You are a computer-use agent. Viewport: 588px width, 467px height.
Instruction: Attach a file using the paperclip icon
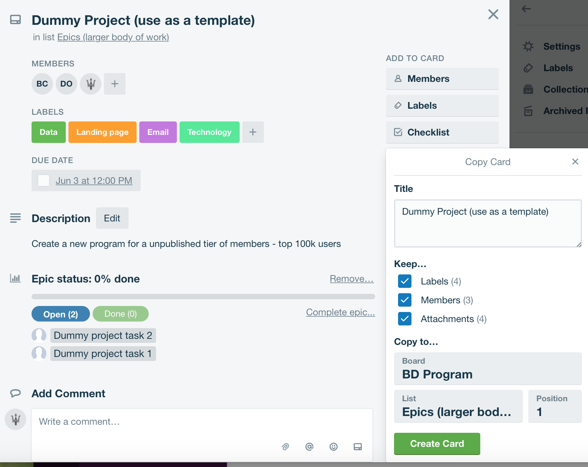[x=286, y=447]
